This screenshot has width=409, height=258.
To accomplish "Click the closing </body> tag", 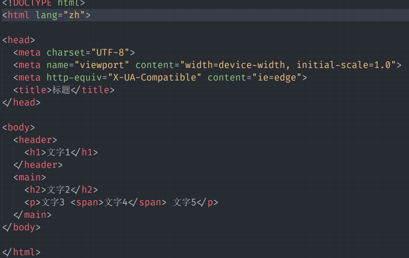I will 21,228.
